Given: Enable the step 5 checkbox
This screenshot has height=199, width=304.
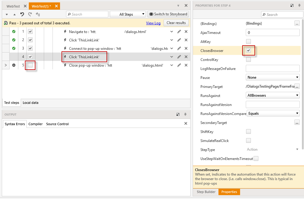Looking at the screenshot, I should click(30, 65).
